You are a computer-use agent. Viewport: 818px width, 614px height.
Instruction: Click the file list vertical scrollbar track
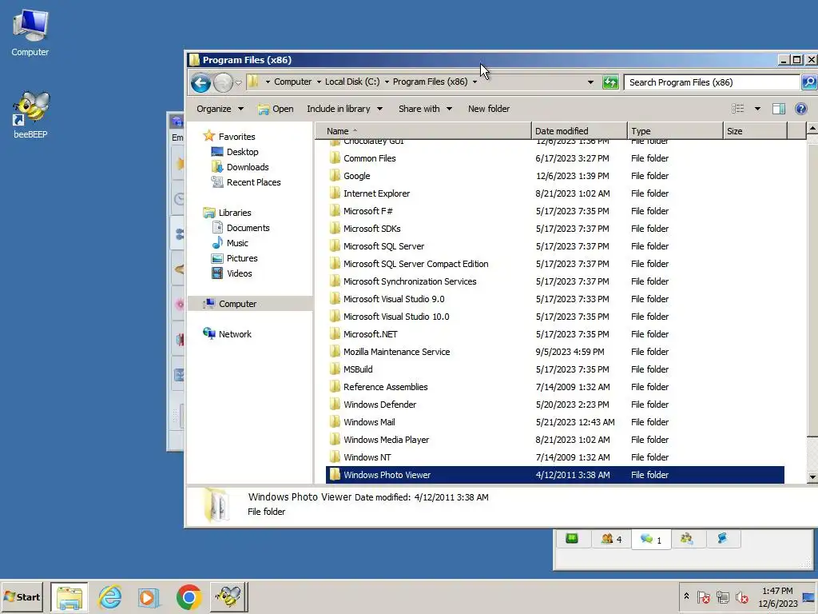coord(812,453)
